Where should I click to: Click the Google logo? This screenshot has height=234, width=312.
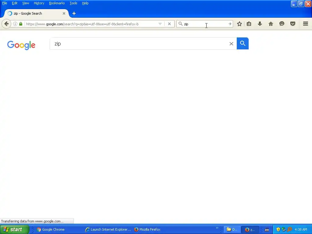[x=21, y=45]
